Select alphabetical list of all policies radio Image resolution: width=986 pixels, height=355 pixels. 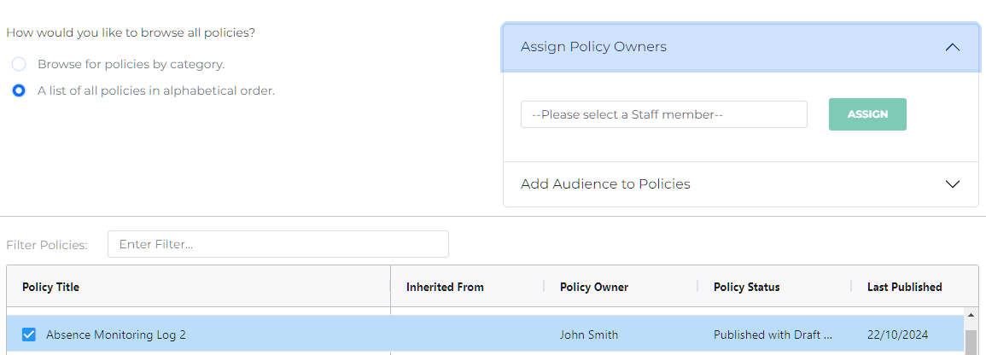(19, 90)
